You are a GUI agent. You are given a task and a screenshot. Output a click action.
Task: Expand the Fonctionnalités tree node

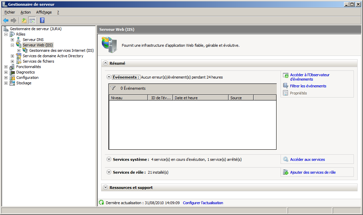[x=6, y=67]
